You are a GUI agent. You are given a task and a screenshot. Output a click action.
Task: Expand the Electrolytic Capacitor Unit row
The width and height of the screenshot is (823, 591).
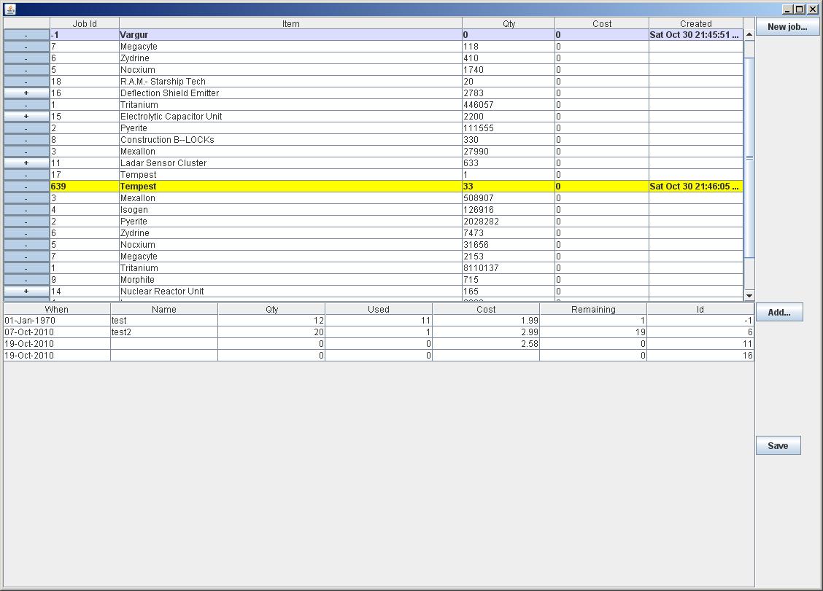point(26,117)
